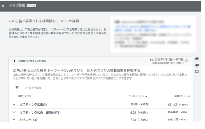Open the date range 2023年4月10日〜5月7日 picker

point(169,60)
